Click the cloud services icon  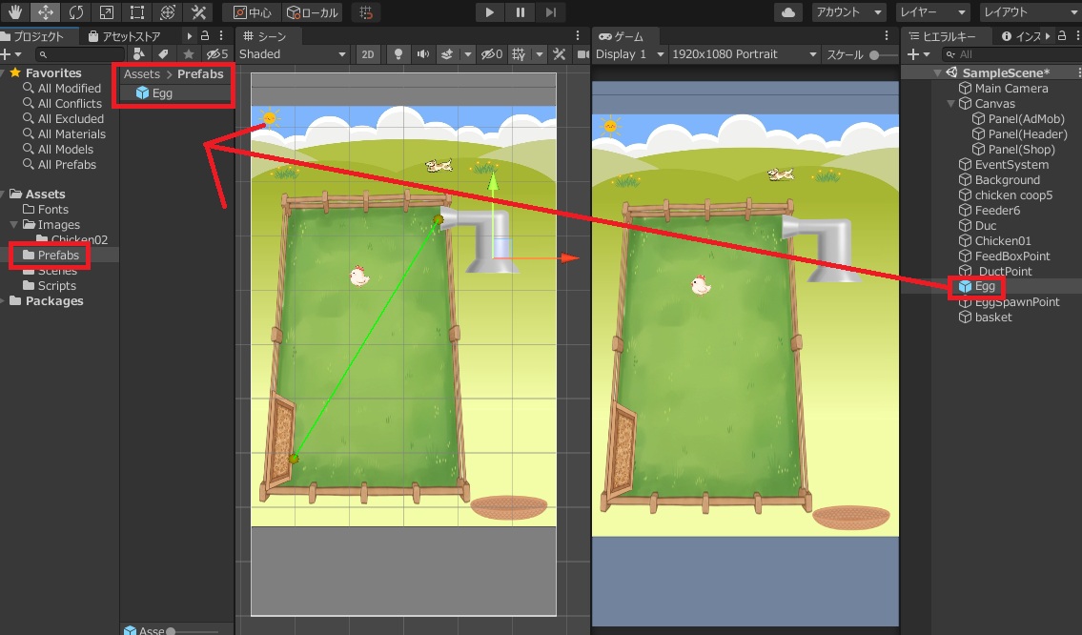[787, 12]
